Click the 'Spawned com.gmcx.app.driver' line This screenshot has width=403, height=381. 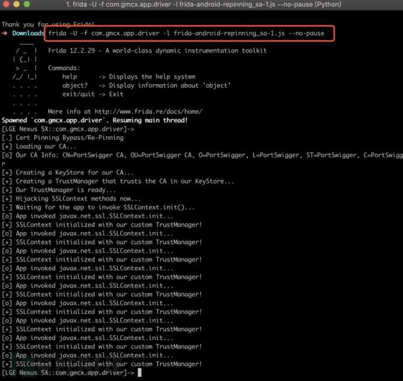click(x=95, y=120)
